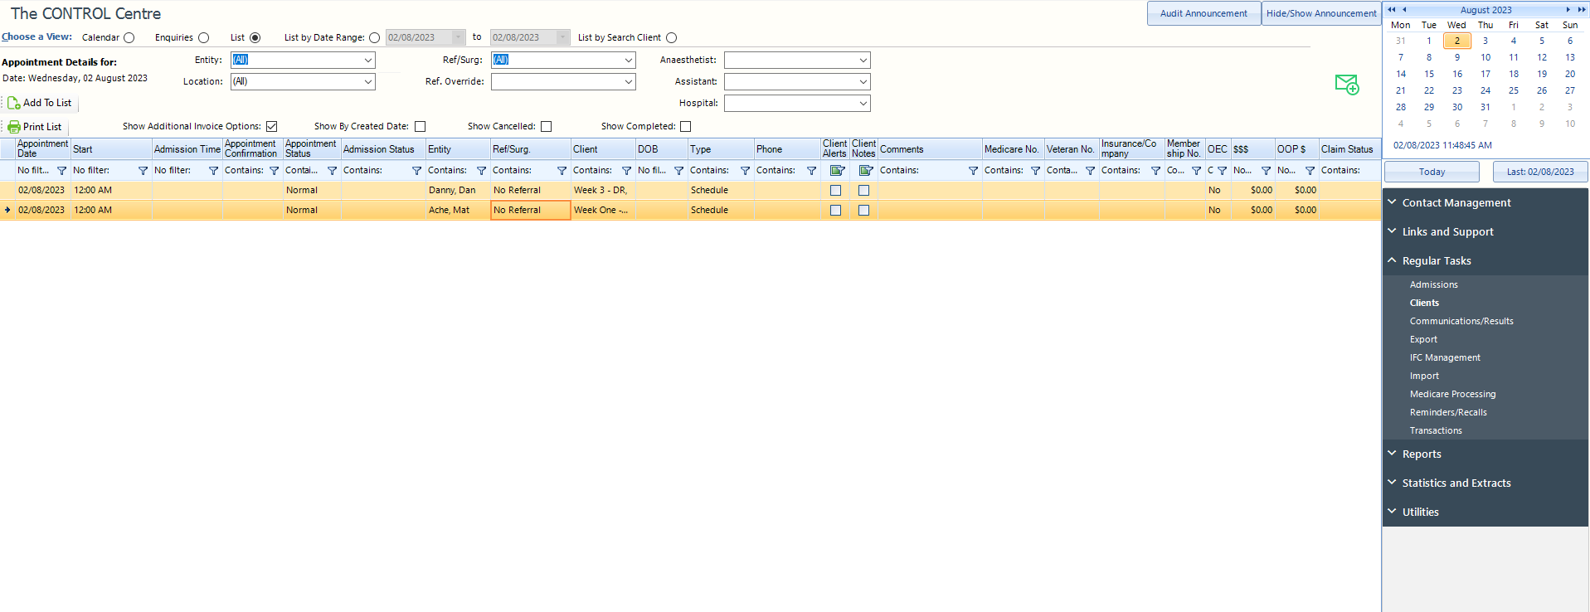The width and height of the screenshot is (1590, 612).
Task: Open Admissions under Regular Tasks
Action: pos(1433,285)
